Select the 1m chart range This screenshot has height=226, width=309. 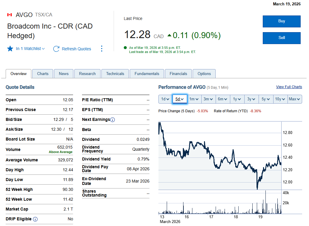(x=194, y=99)
